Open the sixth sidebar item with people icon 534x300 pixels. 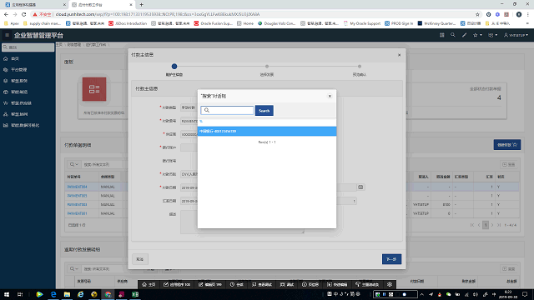(x=28, y=114)
